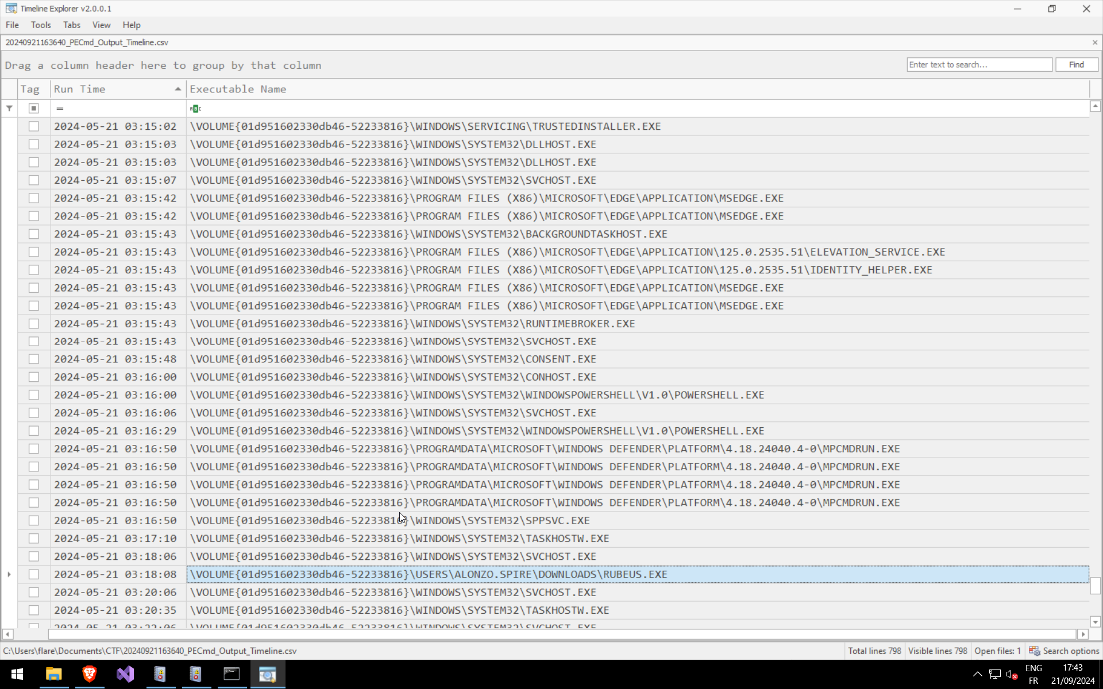Viewport: 1103px width, 689px height.
Task: Click the network status tray icon
Action: tap(994, 674)
